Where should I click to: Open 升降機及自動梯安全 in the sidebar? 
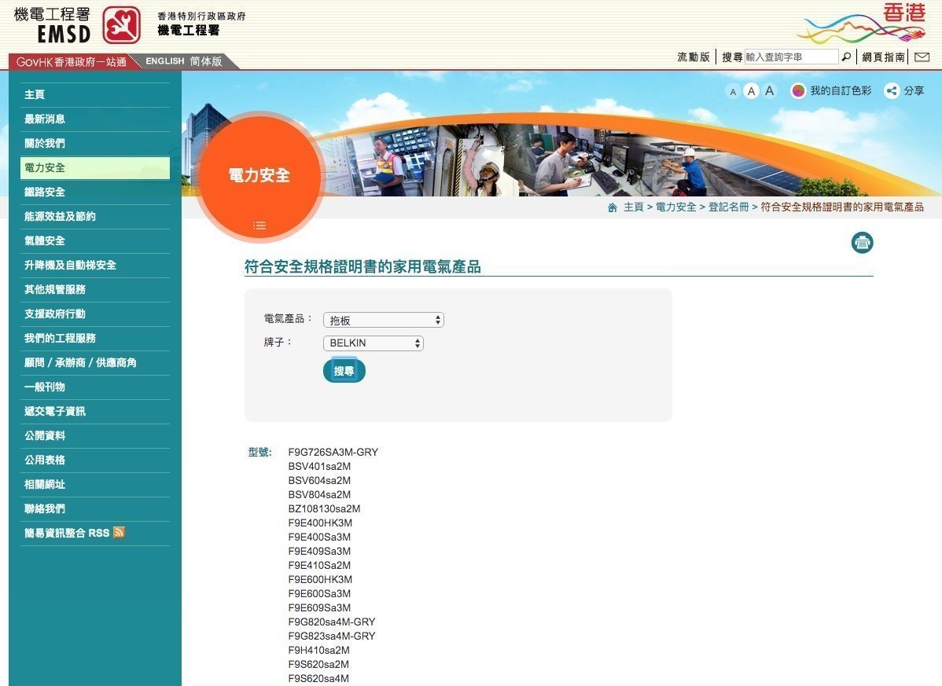(x=95, y=266)
